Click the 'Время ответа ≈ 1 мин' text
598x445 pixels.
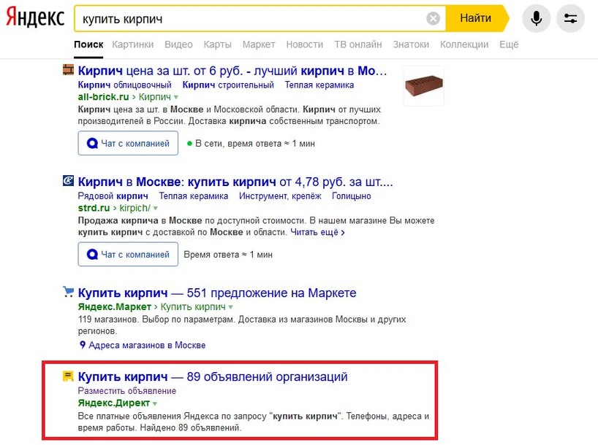coord(228,255)
